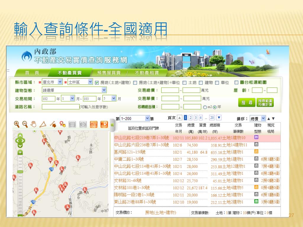Click the 搜尋 search button

247,103
